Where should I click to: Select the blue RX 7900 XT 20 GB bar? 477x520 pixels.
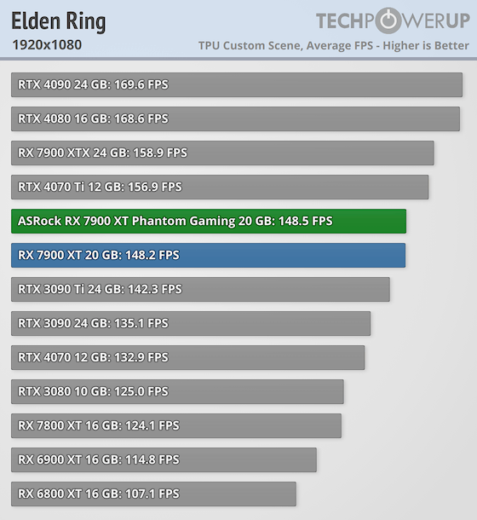pos(208,256)
